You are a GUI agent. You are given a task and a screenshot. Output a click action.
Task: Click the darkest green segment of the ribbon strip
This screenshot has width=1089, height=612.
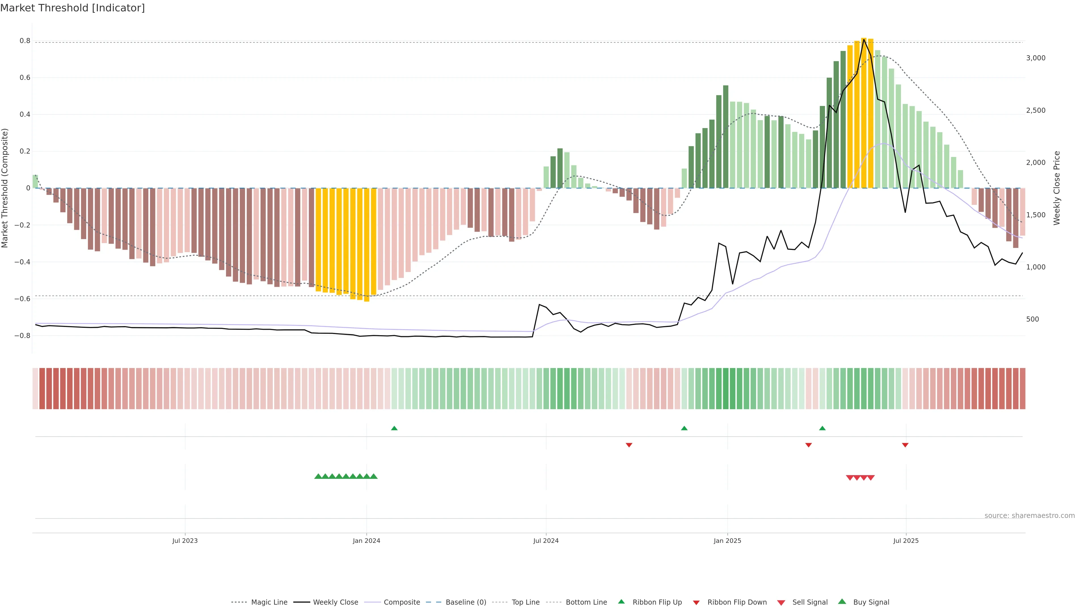tap(725, 388)
